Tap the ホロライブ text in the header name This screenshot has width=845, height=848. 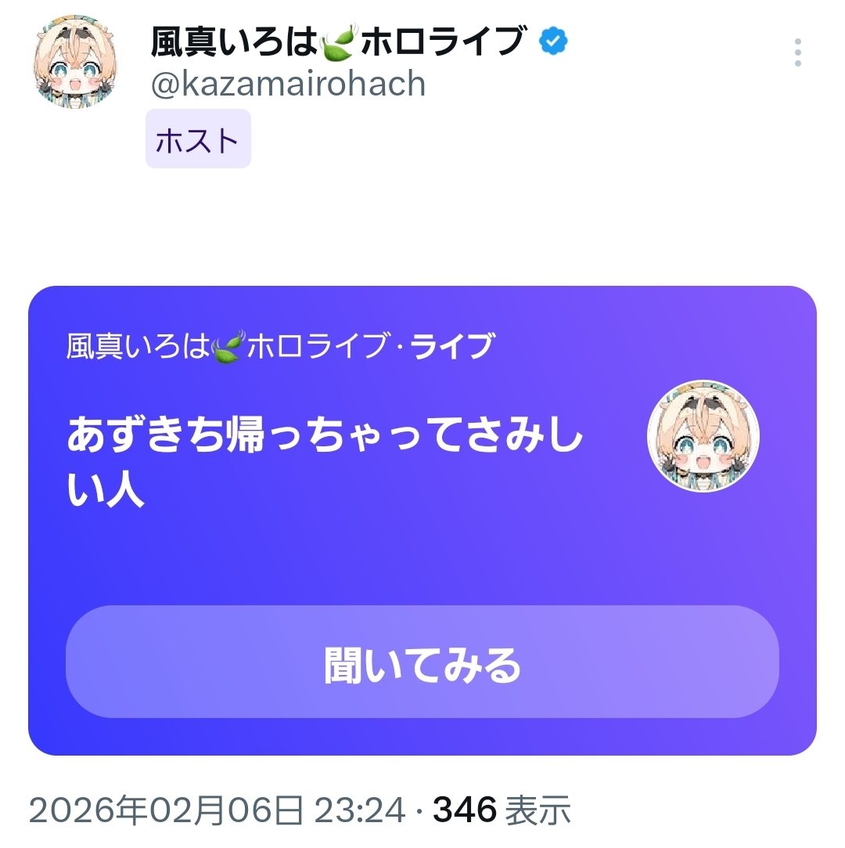[443, 42]
